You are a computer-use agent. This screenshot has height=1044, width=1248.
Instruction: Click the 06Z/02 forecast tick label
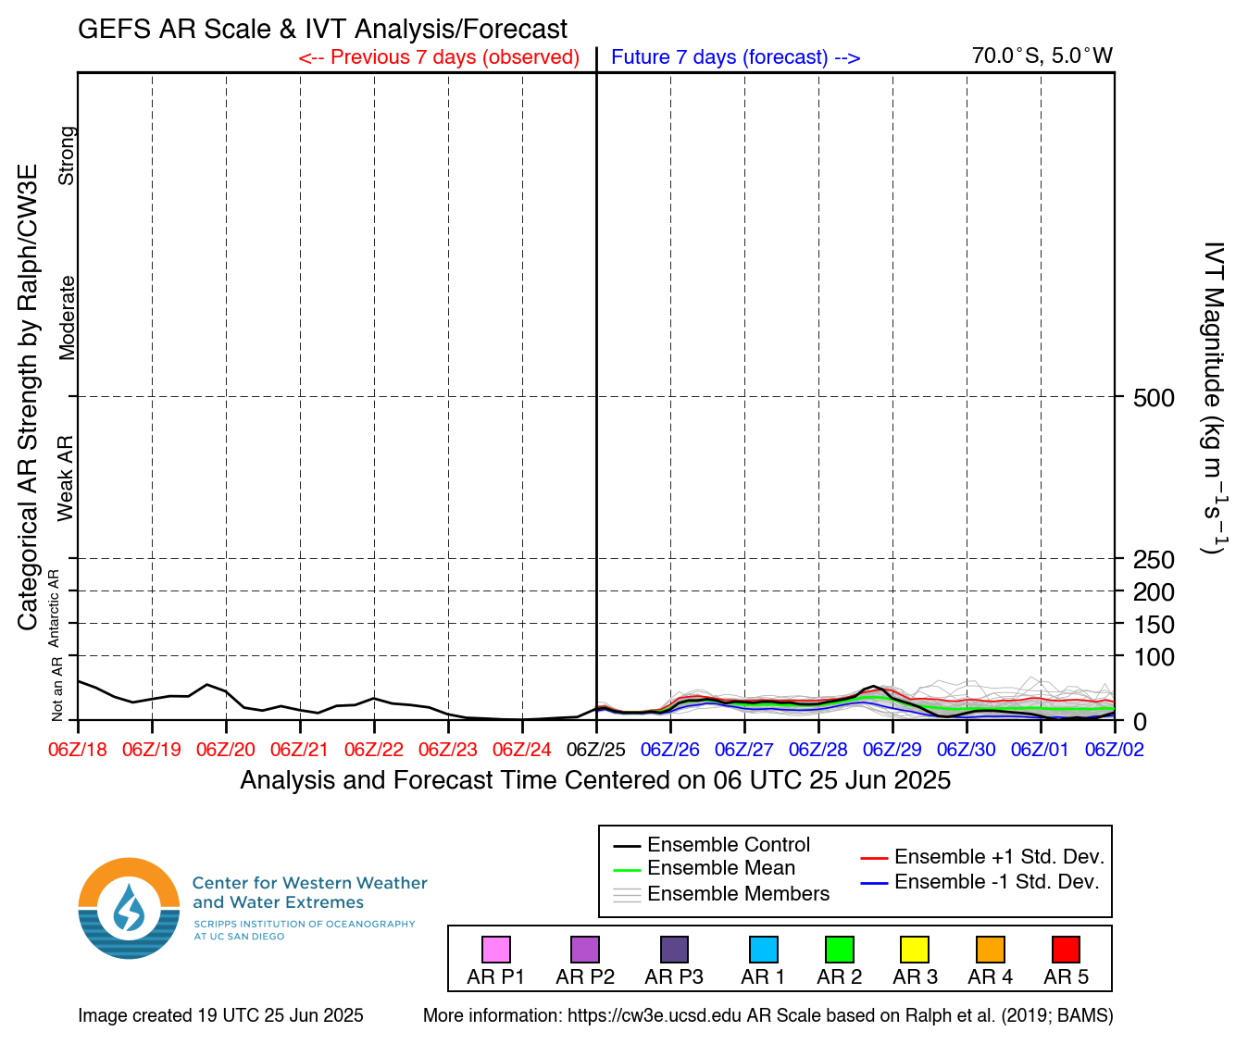point(1115,750)
